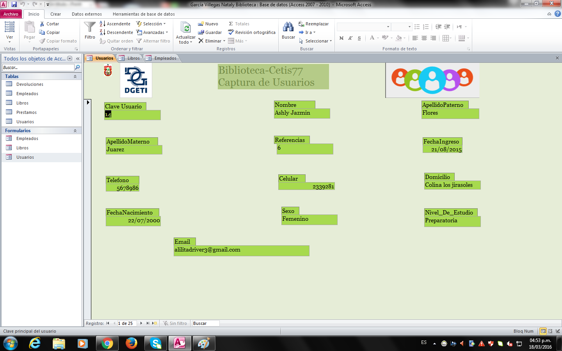Open navigation pane category dropdown arrow
Image resolution: width=562 pixels, height=351 pixels.
coord(70,58)
